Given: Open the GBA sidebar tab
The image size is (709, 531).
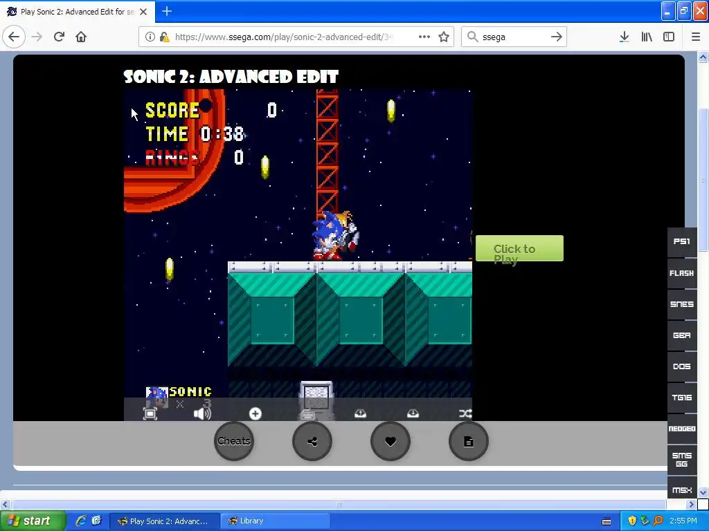Looking at the screenshot, I should point(682,335).
